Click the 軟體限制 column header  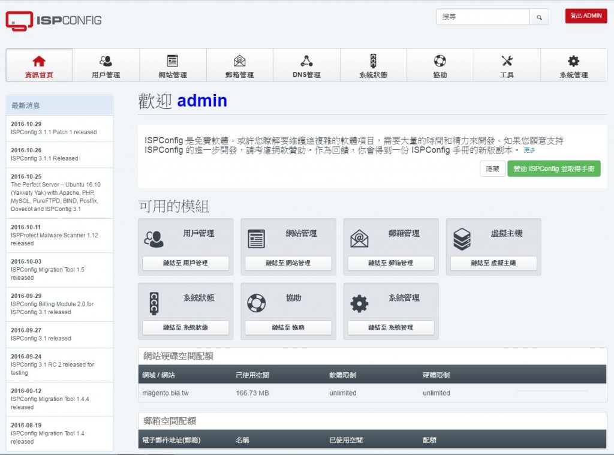tap(342, 375)
